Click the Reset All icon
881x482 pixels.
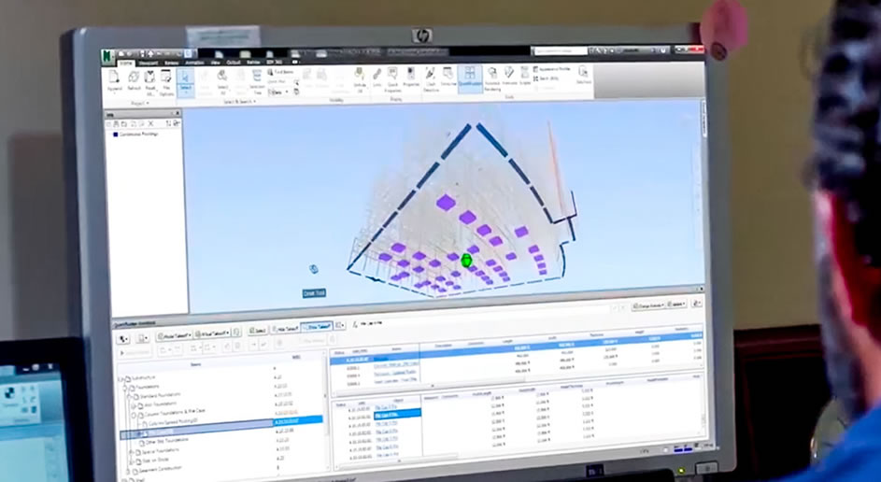click(x=150, y=81)
